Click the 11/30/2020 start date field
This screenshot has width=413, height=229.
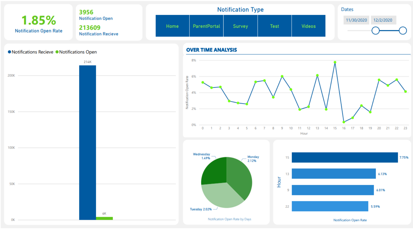[x=356, y=20]
